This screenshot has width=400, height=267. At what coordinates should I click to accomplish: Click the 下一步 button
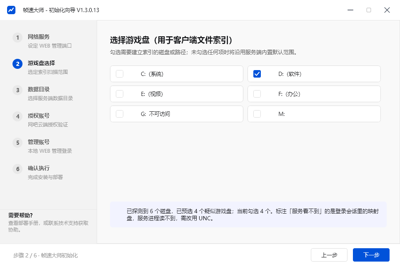[x=371, y=255]
